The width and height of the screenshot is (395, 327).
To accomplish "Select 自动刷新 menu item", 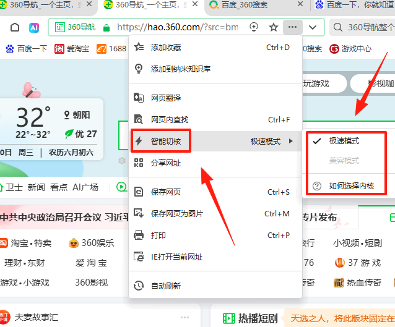I will point(215,286).
